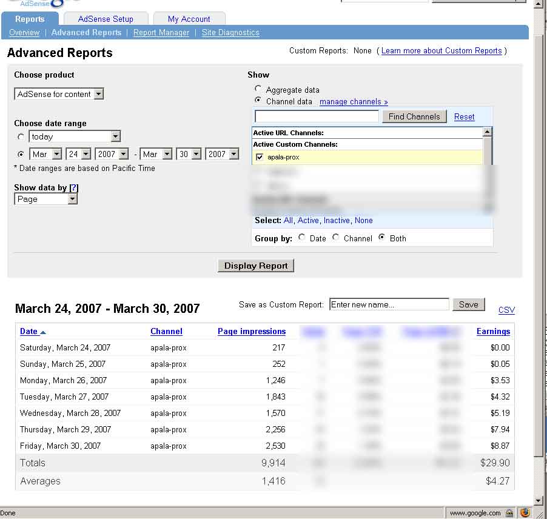Viewport: 547px width, 519px height.
Task: Open the start day dropdown showing 24
Action: click(78, 154)
